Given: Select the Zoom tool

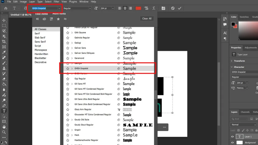Looking at the screenshot, I should pyautogui.click(x=4, y=132).
